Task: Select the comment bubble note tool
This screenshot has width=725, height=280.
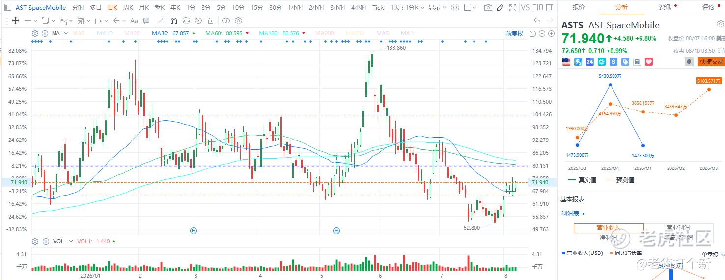Action: point(146,21)
